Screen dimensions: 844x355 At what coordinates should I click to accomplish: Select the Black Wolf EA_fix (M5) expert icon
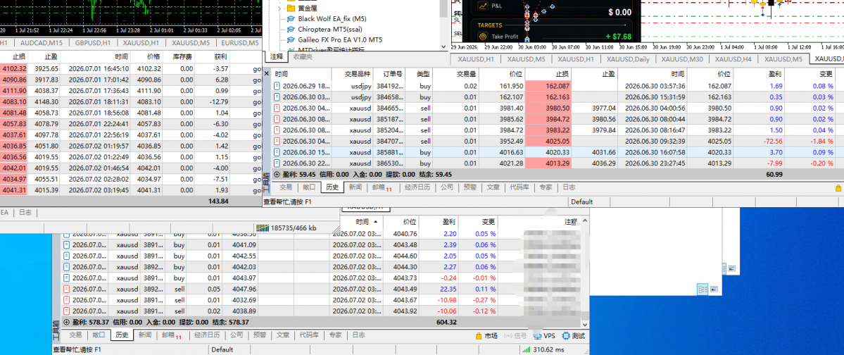coord(291,19)
